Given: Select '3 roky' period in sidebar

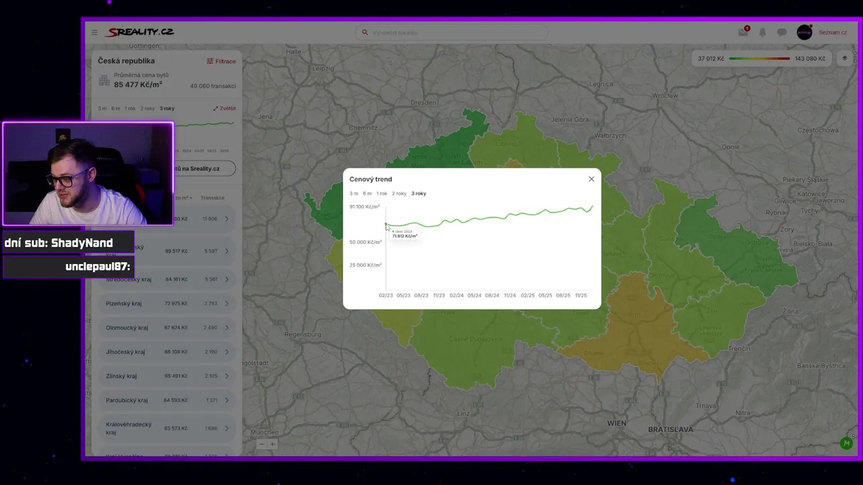Looking at the screenshot, I should (x=167, y=108).
